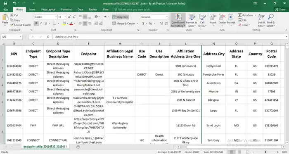Increase decimal places
This screenshot has width=289, height=154.
point(161,24)
